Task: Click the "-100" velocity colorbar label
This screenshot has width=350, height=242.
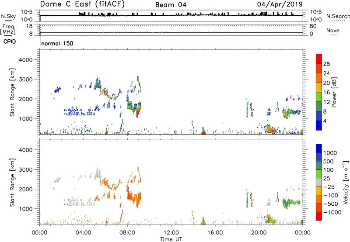Action: (x=330, y=195)
